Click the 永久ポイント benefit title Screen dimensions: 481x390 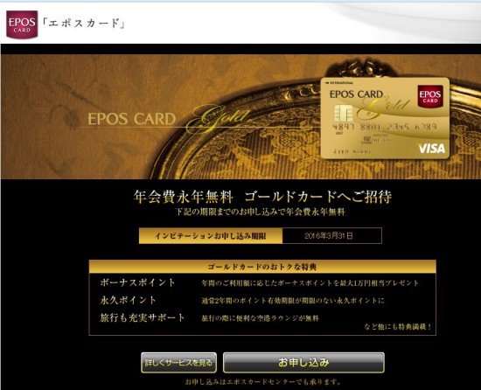coord(128,300)
